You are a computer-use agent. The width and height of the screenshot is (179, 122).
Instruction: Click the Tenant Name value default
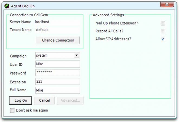(x=42, y=30)
